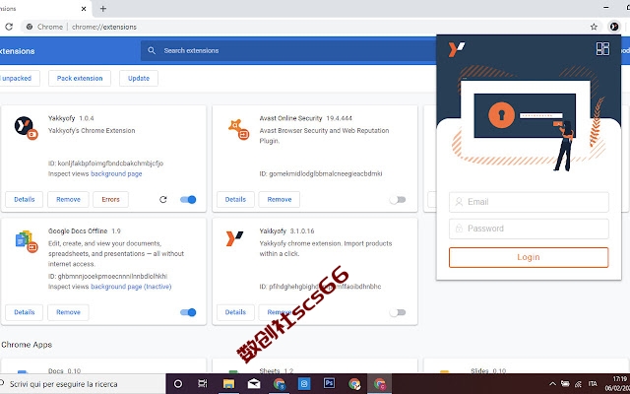View Errors for Yakkyofy 1.0.4
630x394 pixels.
click(110, 199)
